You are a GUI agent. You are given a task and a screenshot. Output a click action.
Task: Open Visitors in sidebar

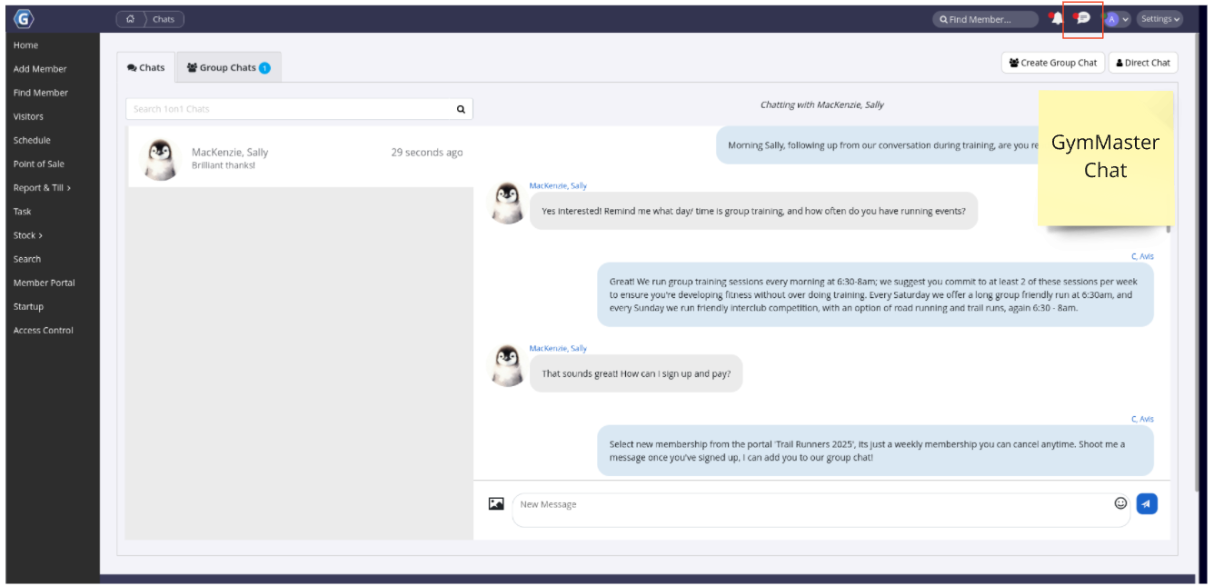tap(28, 116)
